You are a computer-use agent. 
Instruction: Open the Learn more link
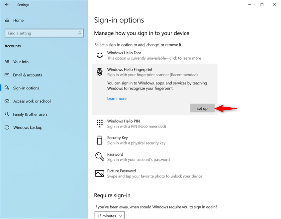tap(117, 98)
